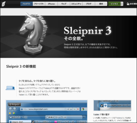This screenshot has height=123, width=137.
Task: Click the Fenrir logo in the header
Action: point(3,4)
